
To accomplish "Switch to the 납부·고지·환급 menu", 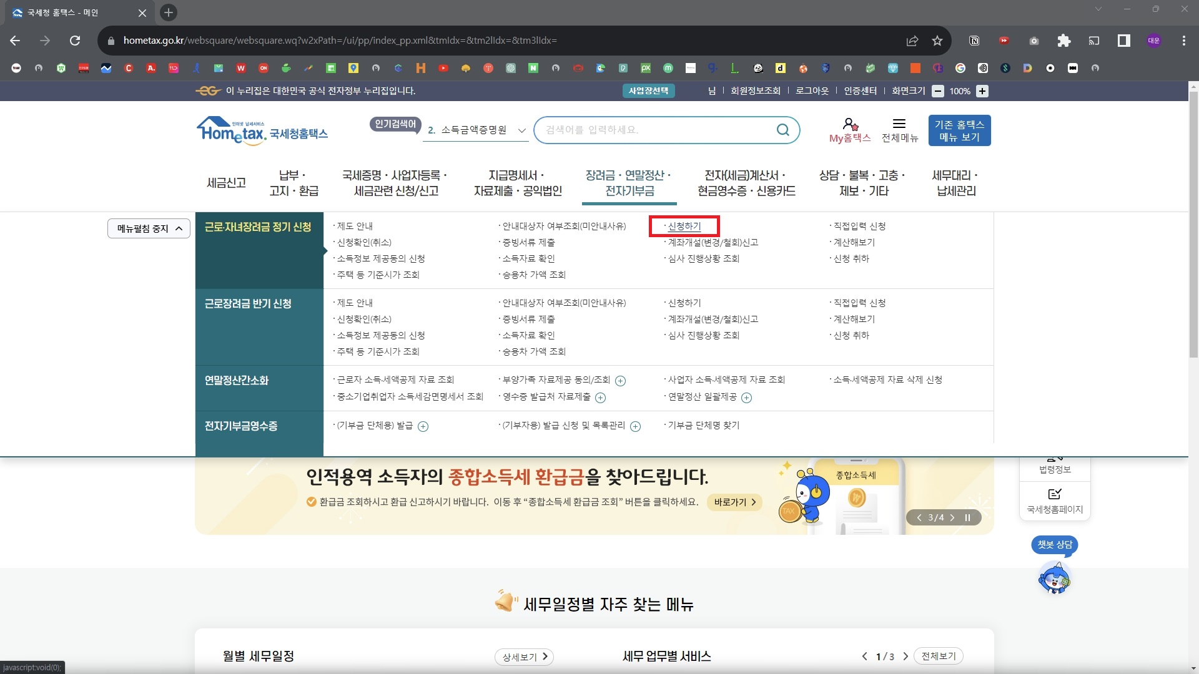I will (293, 182).
